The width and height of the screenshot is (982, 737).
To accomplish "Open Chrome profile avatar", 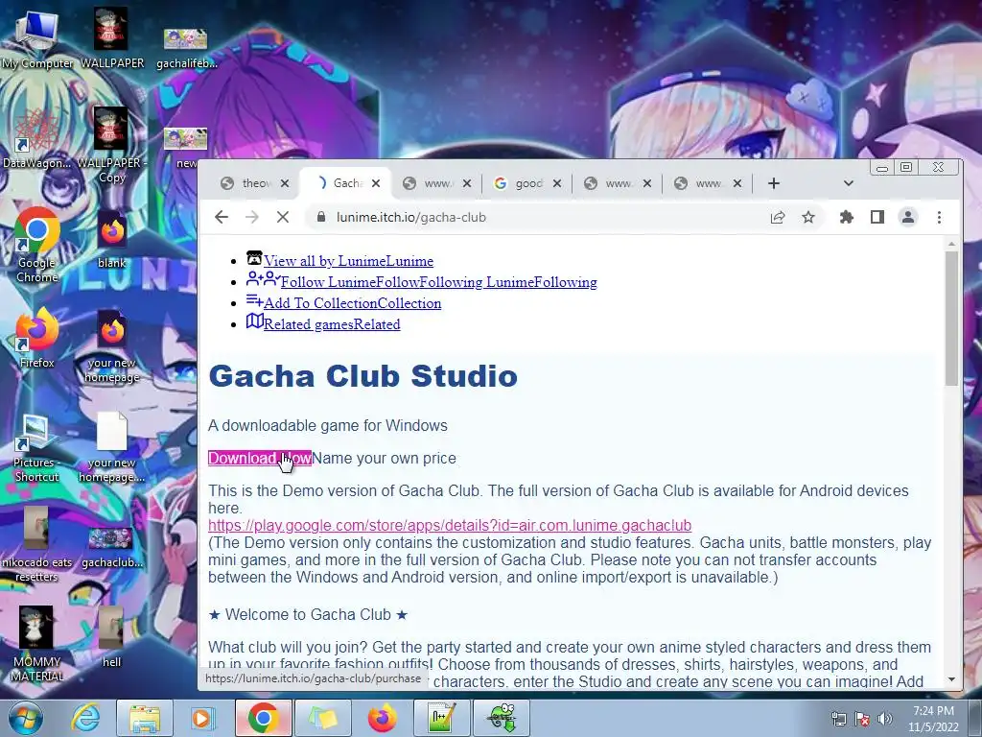I will [x=908, y=218].
